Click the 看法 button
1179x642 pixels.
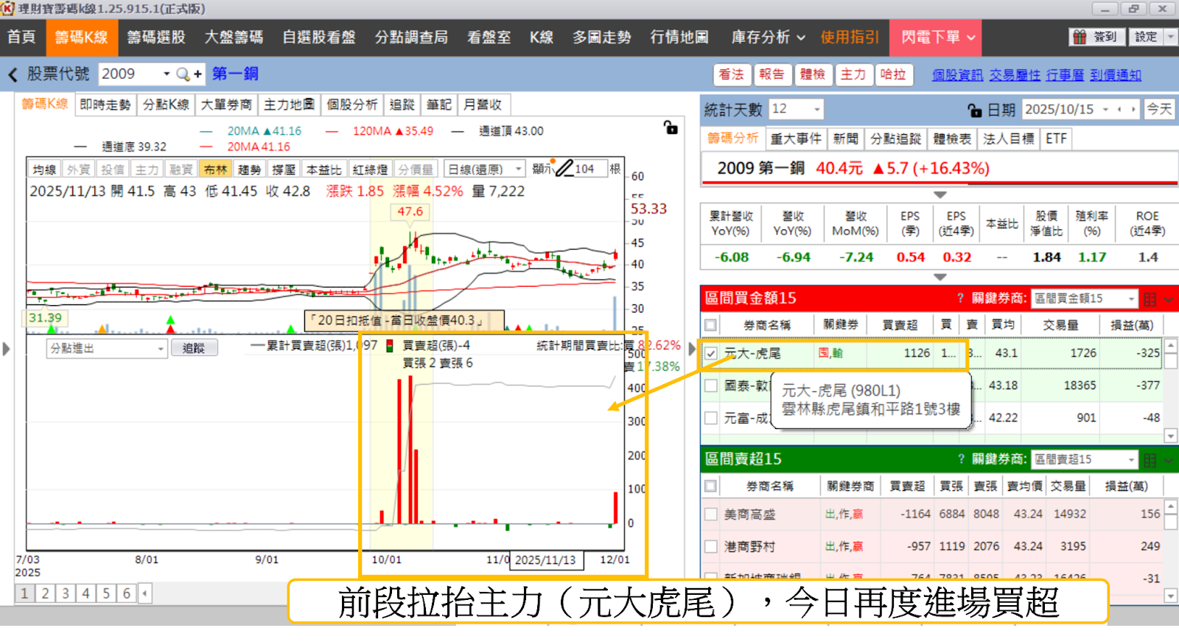pos(732,74)
